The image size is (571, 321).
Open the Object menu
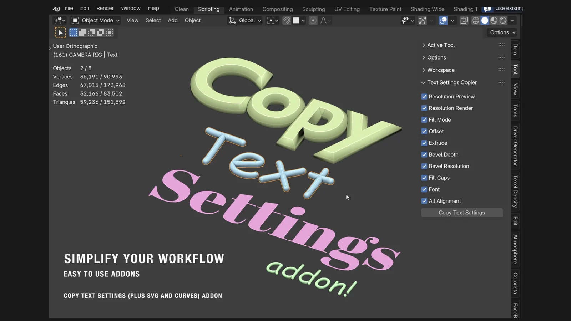(x=192, y=20)
